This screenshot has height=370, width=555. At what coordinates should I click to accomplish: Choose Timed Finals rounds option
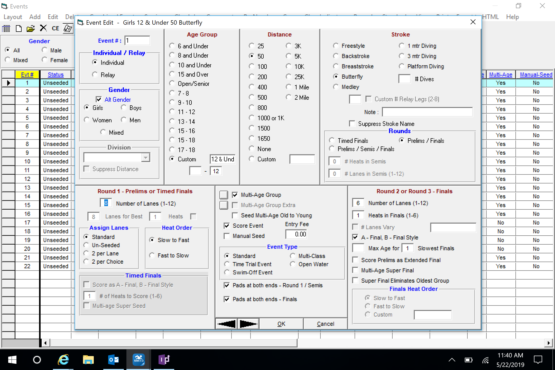[x=332, y=141]
